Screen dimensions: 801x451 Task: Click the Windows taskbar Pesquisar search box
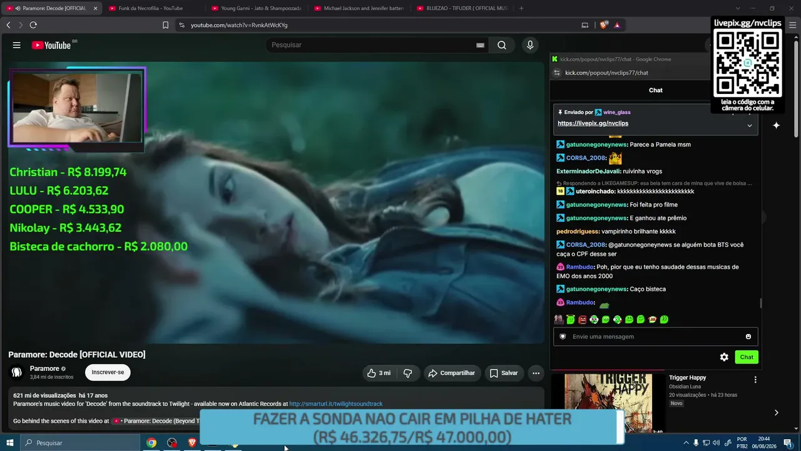(80, 443)
